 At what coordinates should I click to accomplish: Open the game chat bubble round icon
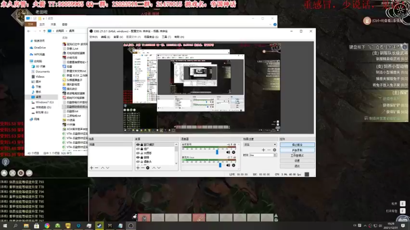pos(29,173)
